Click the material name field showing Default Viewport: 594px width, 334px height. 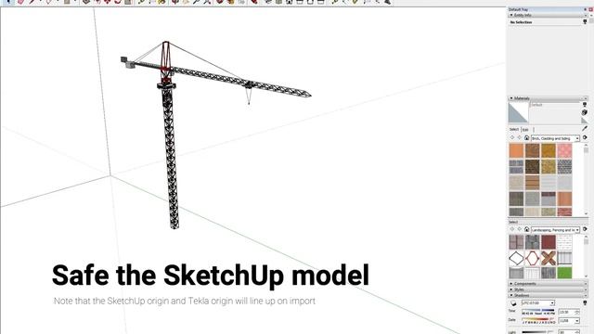[x=554, y=105]
